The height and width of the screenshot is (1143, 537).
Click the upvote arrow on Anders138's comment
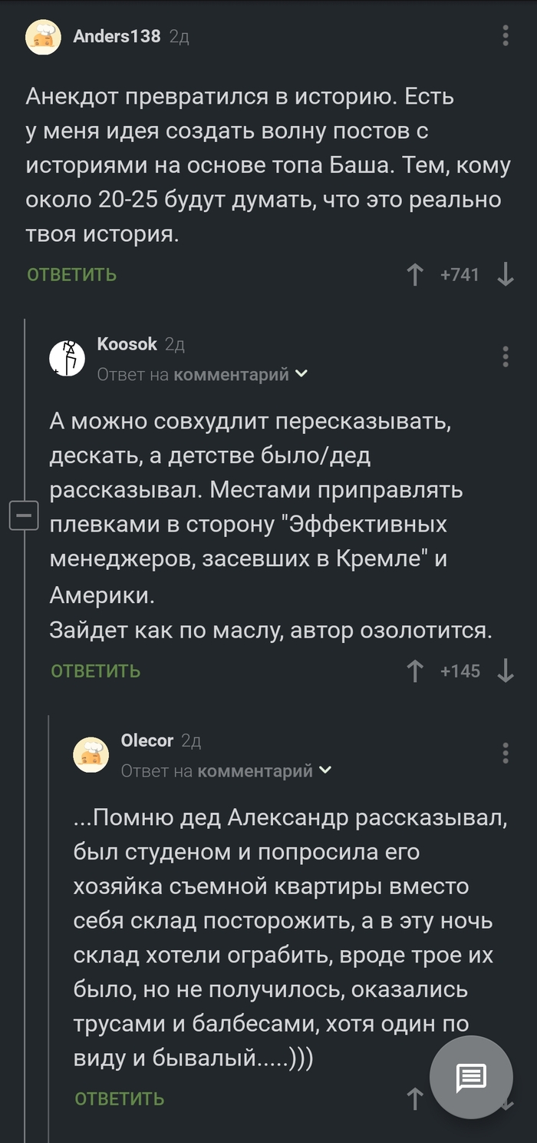coord(415,273)
